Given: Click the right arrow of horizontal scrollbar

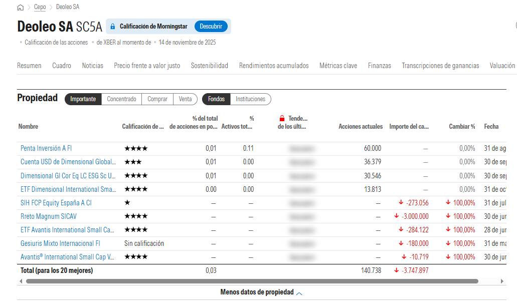Looking at the screenshot, I should click(x=502, y=281).
